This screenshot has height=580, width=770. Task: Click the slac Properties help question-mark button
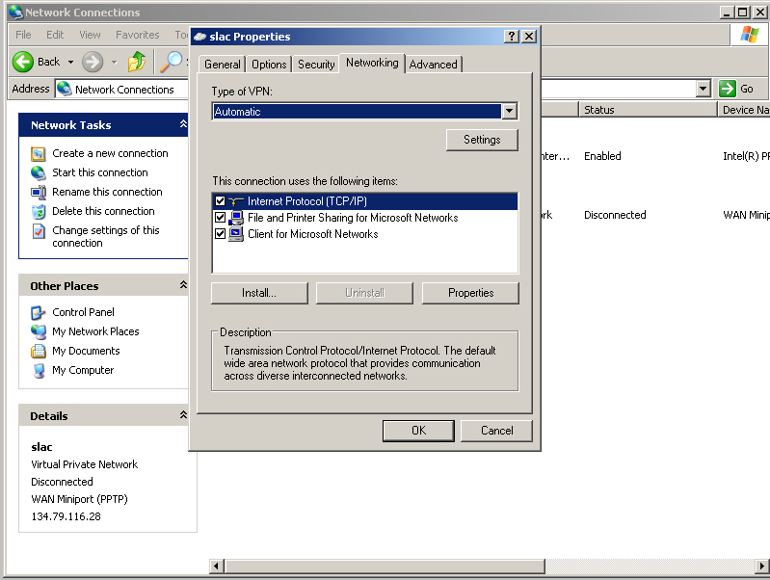pyautogui.click(x=511, y=37)
